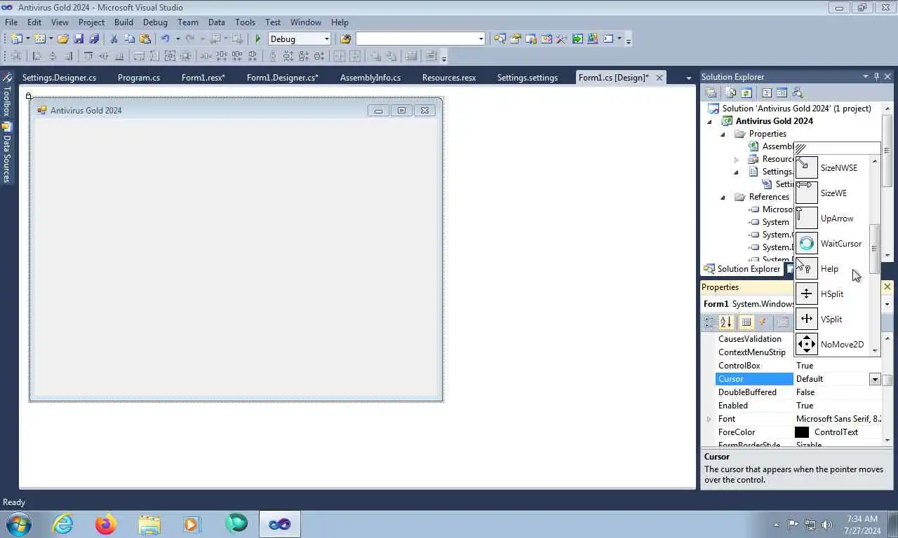Select the Enabled property row

(798, 406)
